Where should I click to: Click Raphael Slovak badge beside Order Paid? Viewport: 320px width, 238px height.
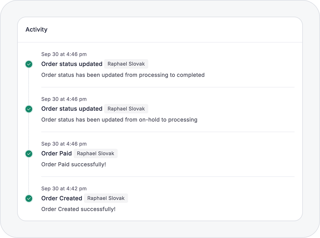(95, 154)
